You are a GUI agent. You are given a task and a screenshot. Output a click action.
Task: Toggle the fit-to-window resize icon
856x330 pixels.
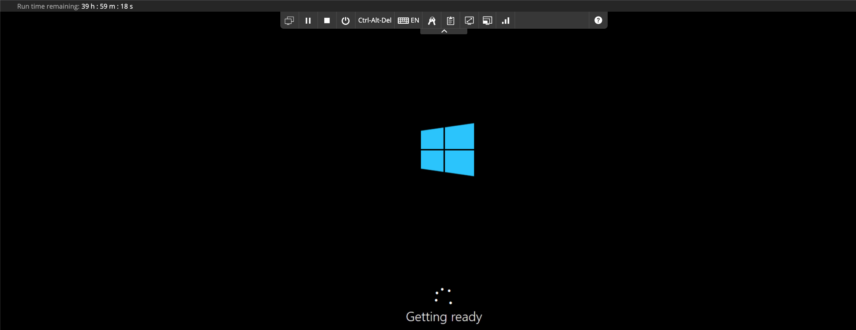pos(469,20)
